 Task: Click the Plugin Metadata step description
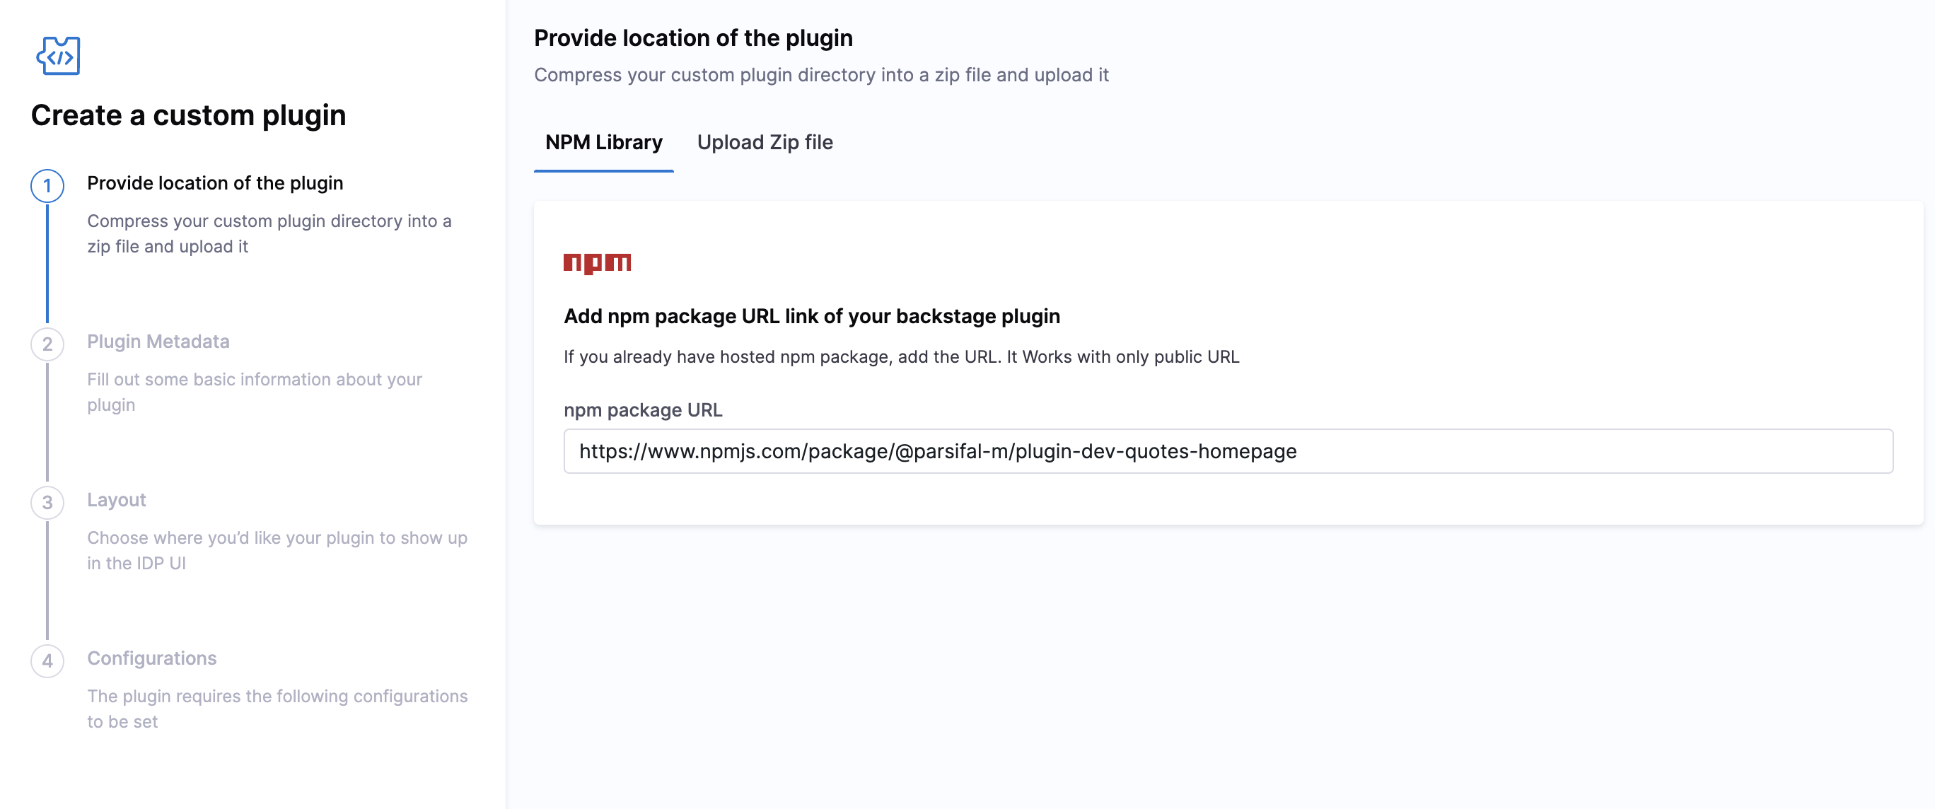pos(254,391)
